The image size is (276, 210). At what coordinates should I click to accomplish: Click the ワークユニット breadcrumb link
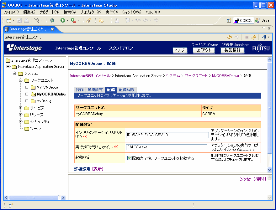click(x=196, y=76)
